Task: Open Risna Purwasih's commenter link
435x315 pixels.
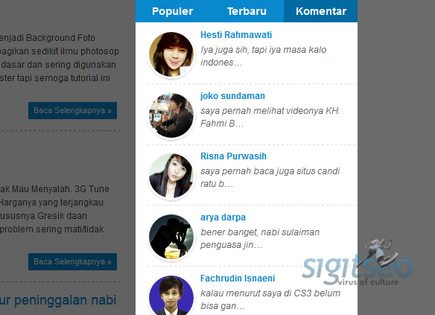Action: (x=233, y=156)
